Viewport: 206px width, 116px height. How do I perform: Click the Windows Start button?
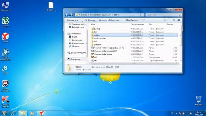pos(4,113)
